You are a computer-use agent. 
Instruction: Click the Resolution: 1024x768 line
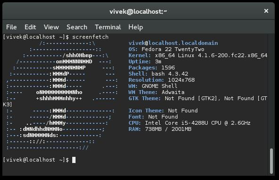click(161, 80)
